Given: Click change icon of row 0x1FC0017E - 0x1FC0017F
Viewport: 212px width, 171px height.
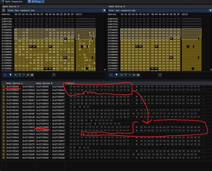Looking at the screenshot, I should pos(4,107).
